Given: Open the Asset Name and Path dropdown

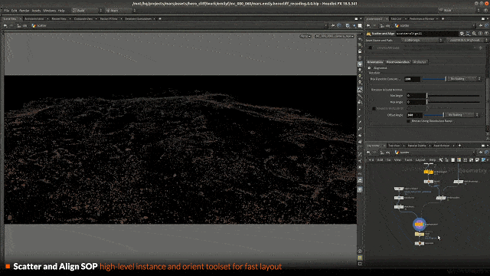Looking at the screenshot, I should click(423, 41).
